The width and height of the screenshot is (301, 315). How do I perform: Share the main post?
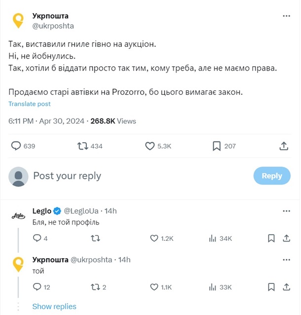(x=284, y=146)
